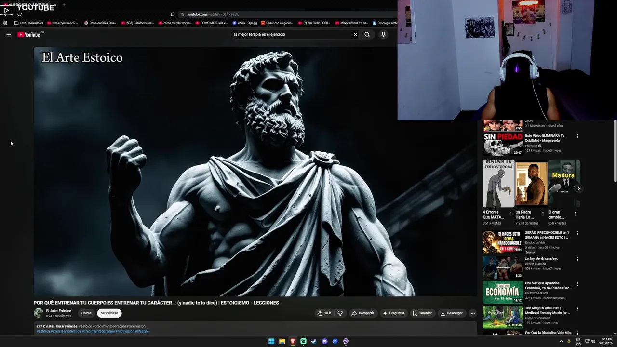The width and height of the screenshot is (617, 347).
Task: Open Otros marcadores bookmarks folder
Action: pyautogui.click(x=29, y=23)
